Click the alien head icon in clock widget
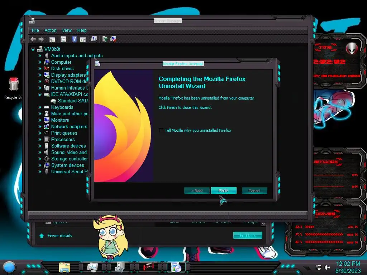 (352, 48)
